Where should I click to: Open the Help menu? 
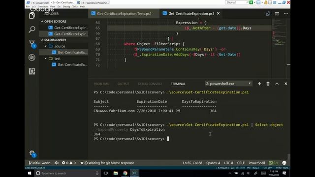click(x=82, y=6)
